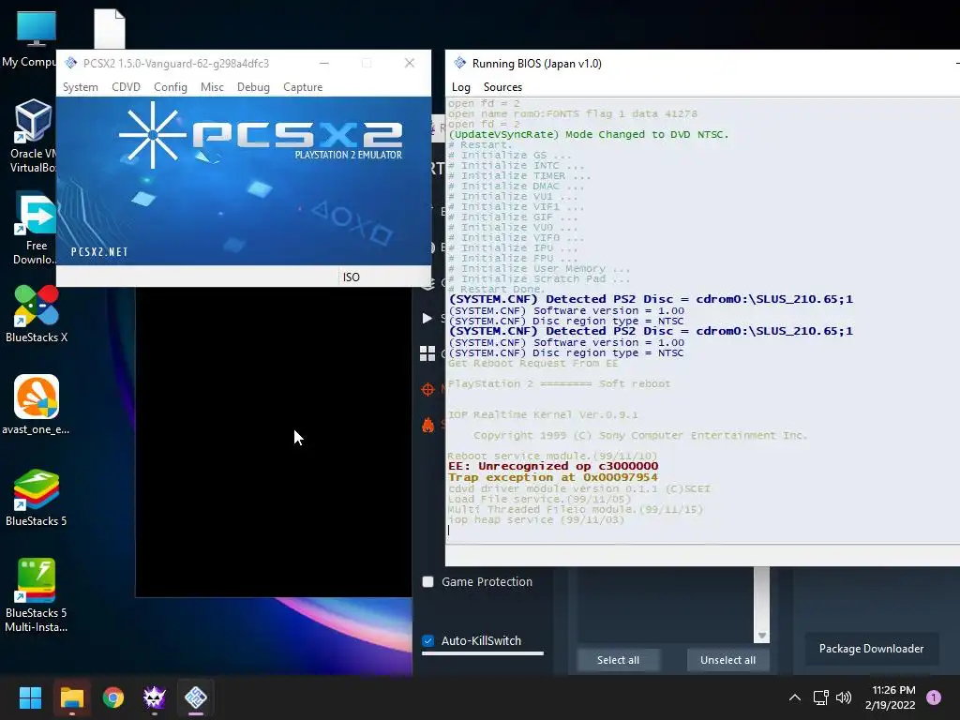Image resolution: width=960 pixels, height=720 pixels.
Task: Click the 'Trap exception at 0x00097954' log line
Action: (x=552, y=477)
